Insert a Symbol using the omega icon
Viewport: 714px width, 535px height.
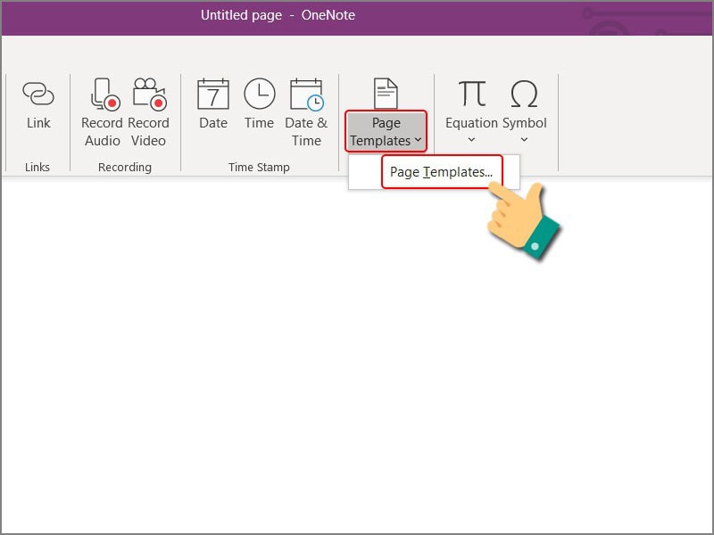click(x=524, y=94)
